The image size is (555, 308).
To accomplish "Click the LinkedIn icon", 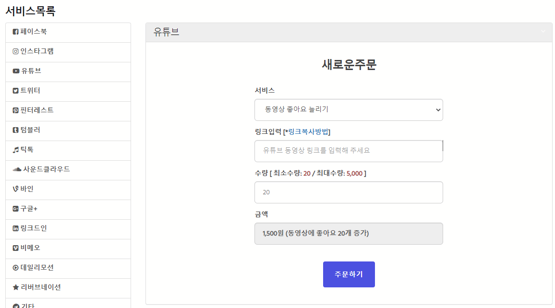I will [x=15, y=228].
